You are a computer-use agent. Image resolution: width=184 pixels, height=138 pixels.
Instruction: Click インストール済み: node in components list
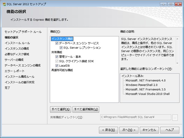pyautogui.click(x=133, y=76)
